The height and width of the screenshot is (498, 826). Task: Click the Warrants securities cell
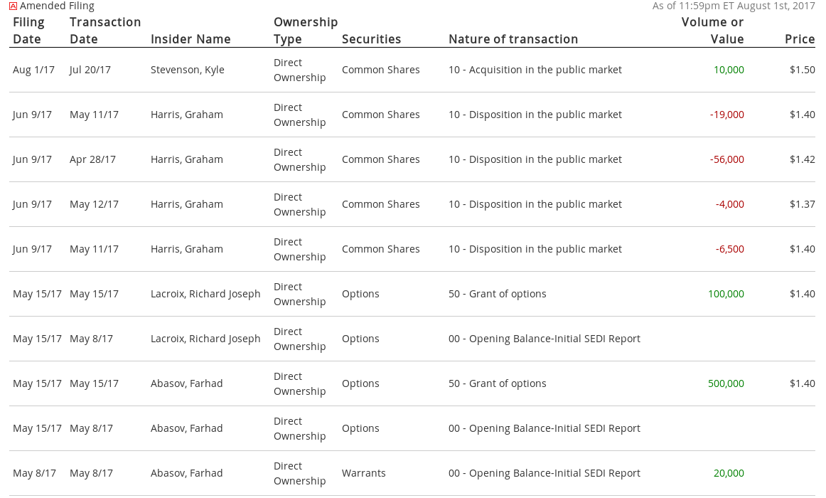(364, 473)
